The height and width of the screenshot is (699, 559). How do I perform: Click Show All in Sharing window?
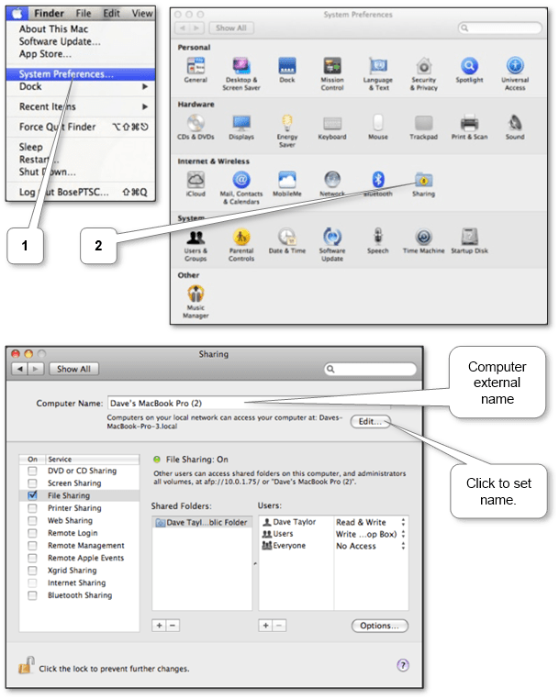(x=73, y=369)
